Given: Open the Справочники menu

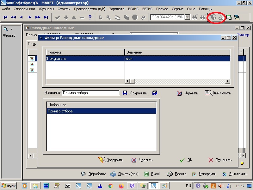Looking at the screenshot, I should click(24, 9).
